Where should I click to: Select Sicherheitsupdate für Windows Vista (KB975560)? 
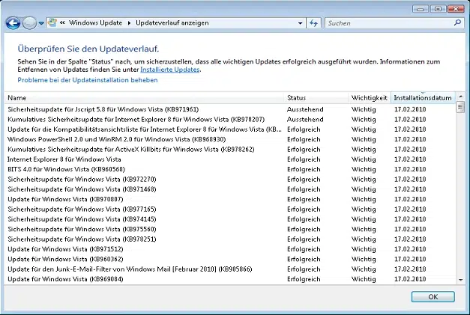[x=230, y=229]
